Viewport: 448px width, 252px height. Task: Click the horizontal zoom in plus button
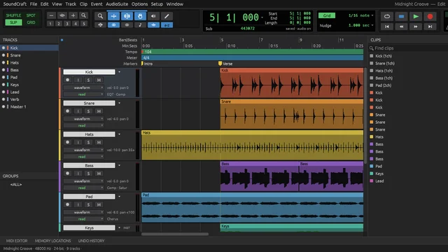coord(73,15)
